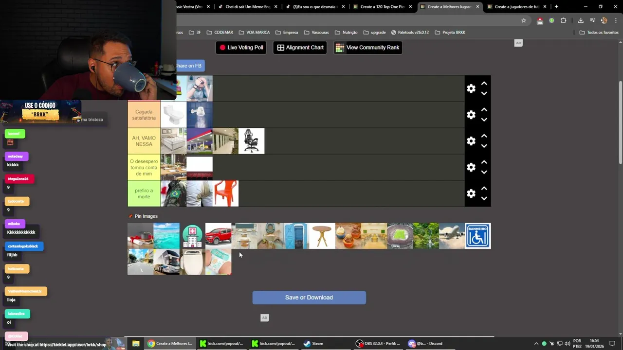This screenshot has height=350, width=623.
Task: Move AH, VAMO NESSA row up
Action: (484, 136)
